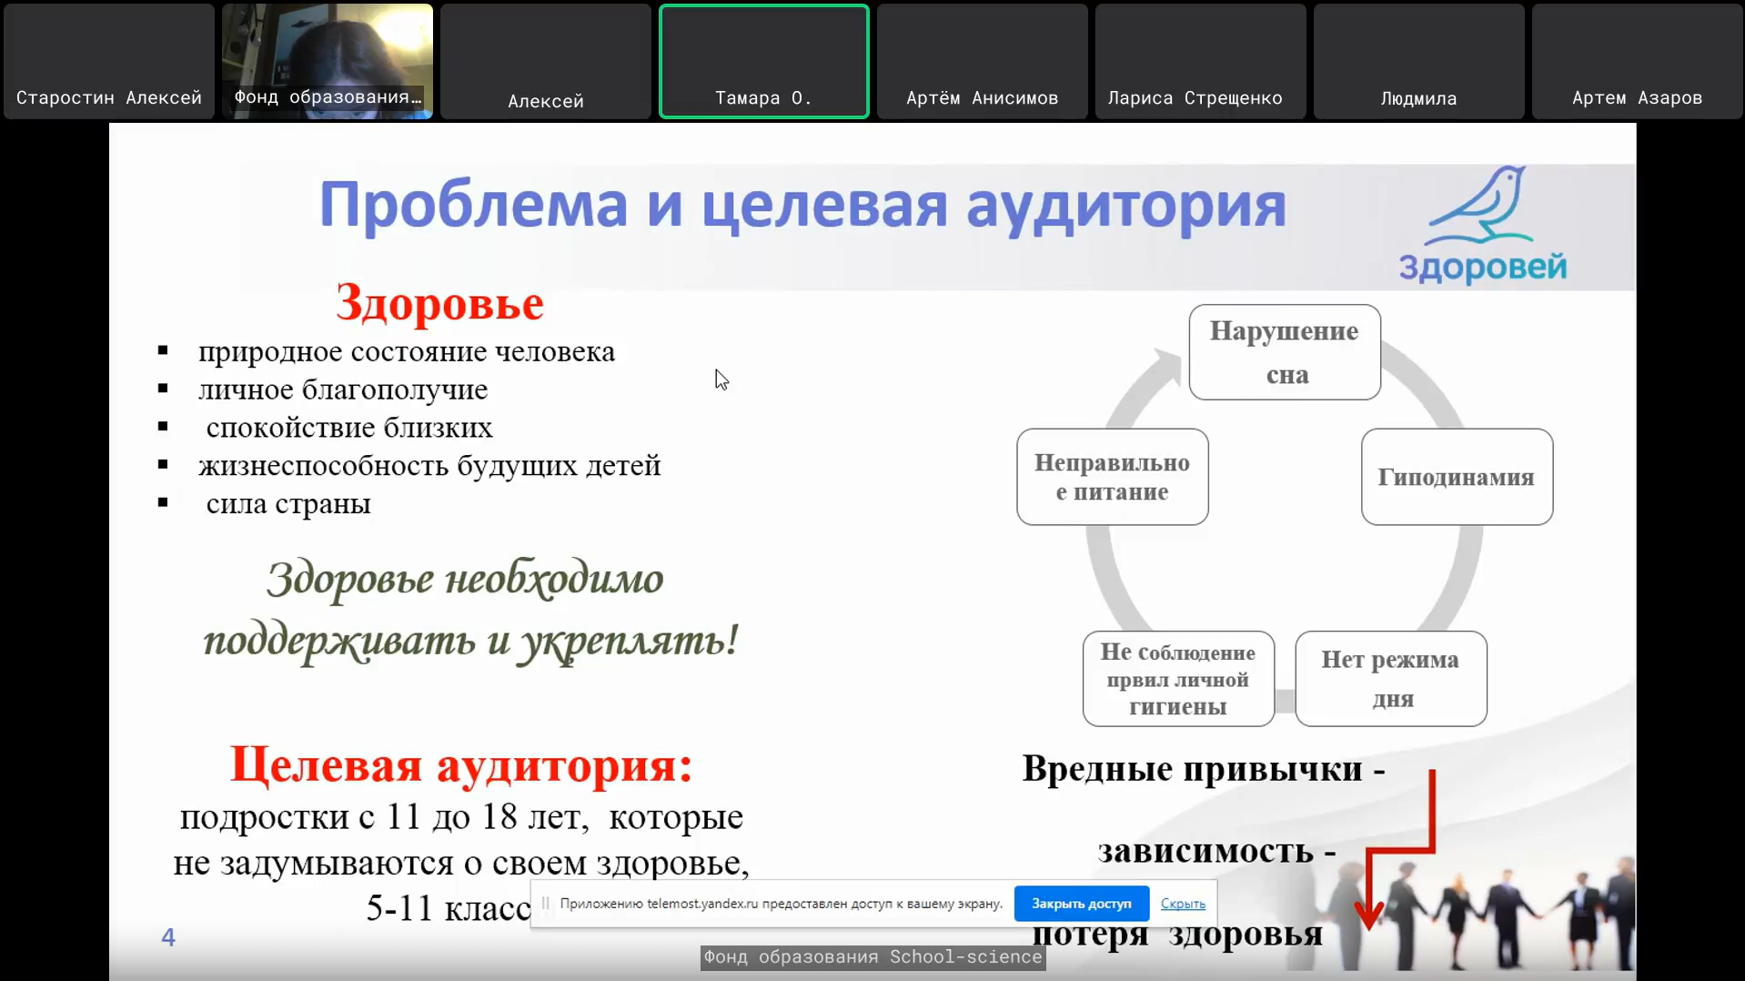
Task: Click the personal hygiene (гигиены) diagram box
Action: 1178,679
